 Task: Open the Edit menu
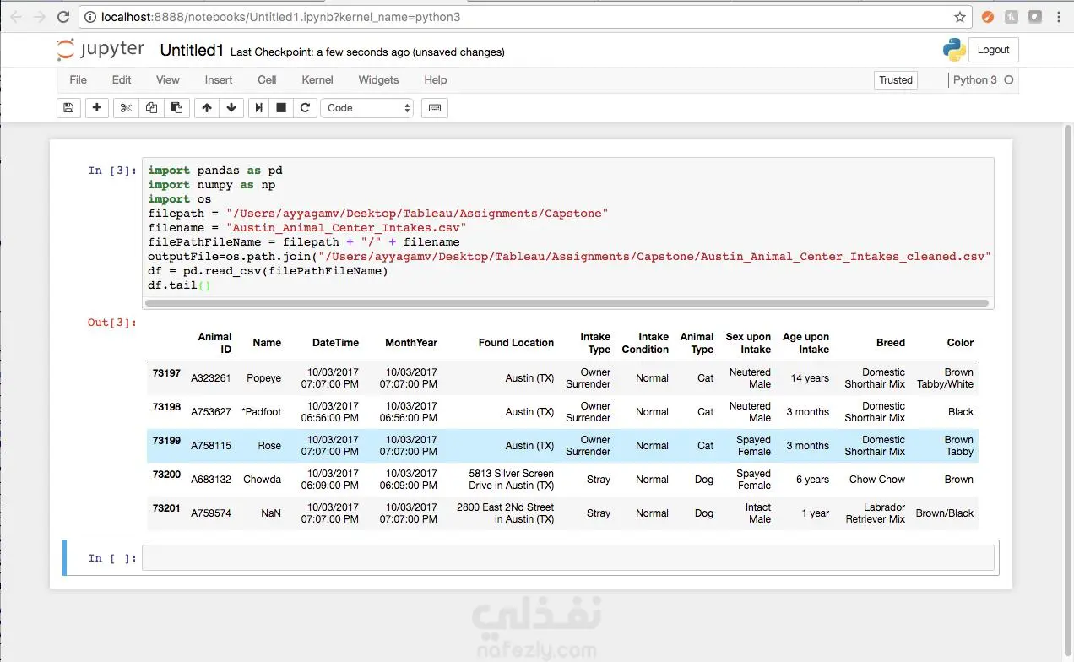[x=122, y=79]
